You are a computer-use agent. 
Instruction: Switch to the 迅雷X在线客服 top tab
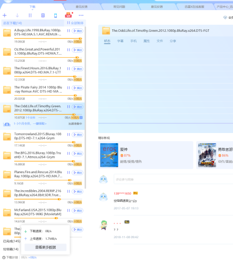pos(195,7)
